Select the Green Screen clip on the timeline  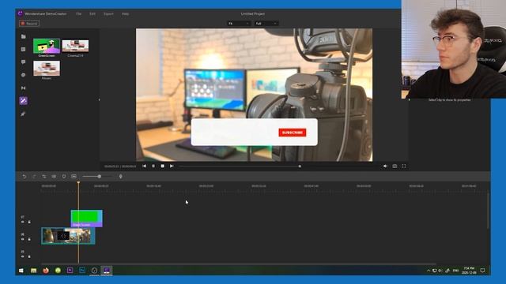point(86,219)
